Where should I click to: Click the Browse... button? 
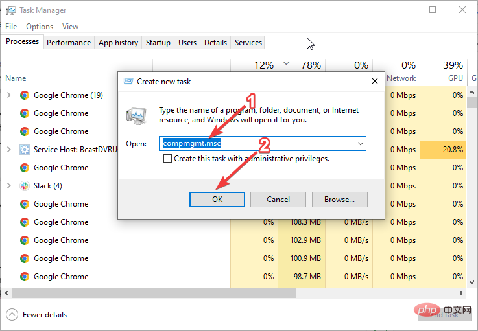[x=340, y=200]
